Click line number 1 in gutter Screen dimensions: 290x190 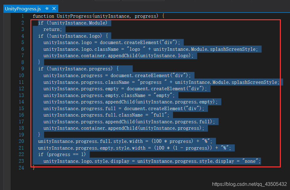[x=23, y=16]
